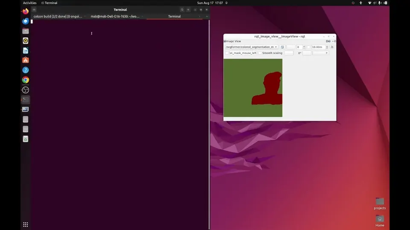The width and height of the screenshot is (410, 230).
Task: Click the accessibility icon in top bar
Action: (361, 3)
